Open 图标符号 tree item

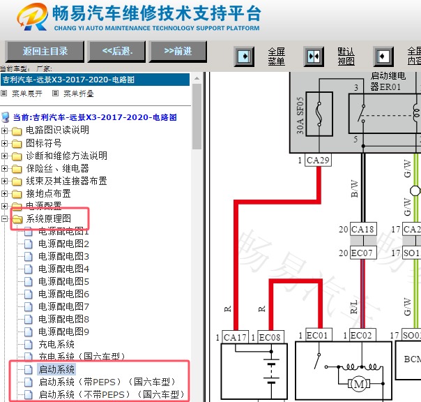click(x=44, y=143)
